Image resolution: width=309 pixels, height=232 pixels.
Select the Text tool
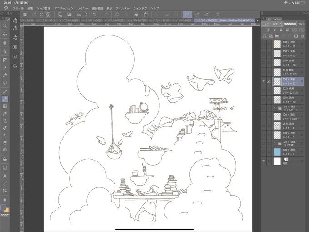[5, 176]
